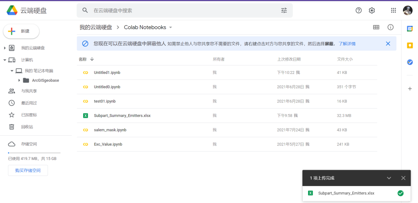Screen dimensions: 418x203
Task: Click Colab icon of salem_mask.ipynb
Action: click(x=86, y=130)
